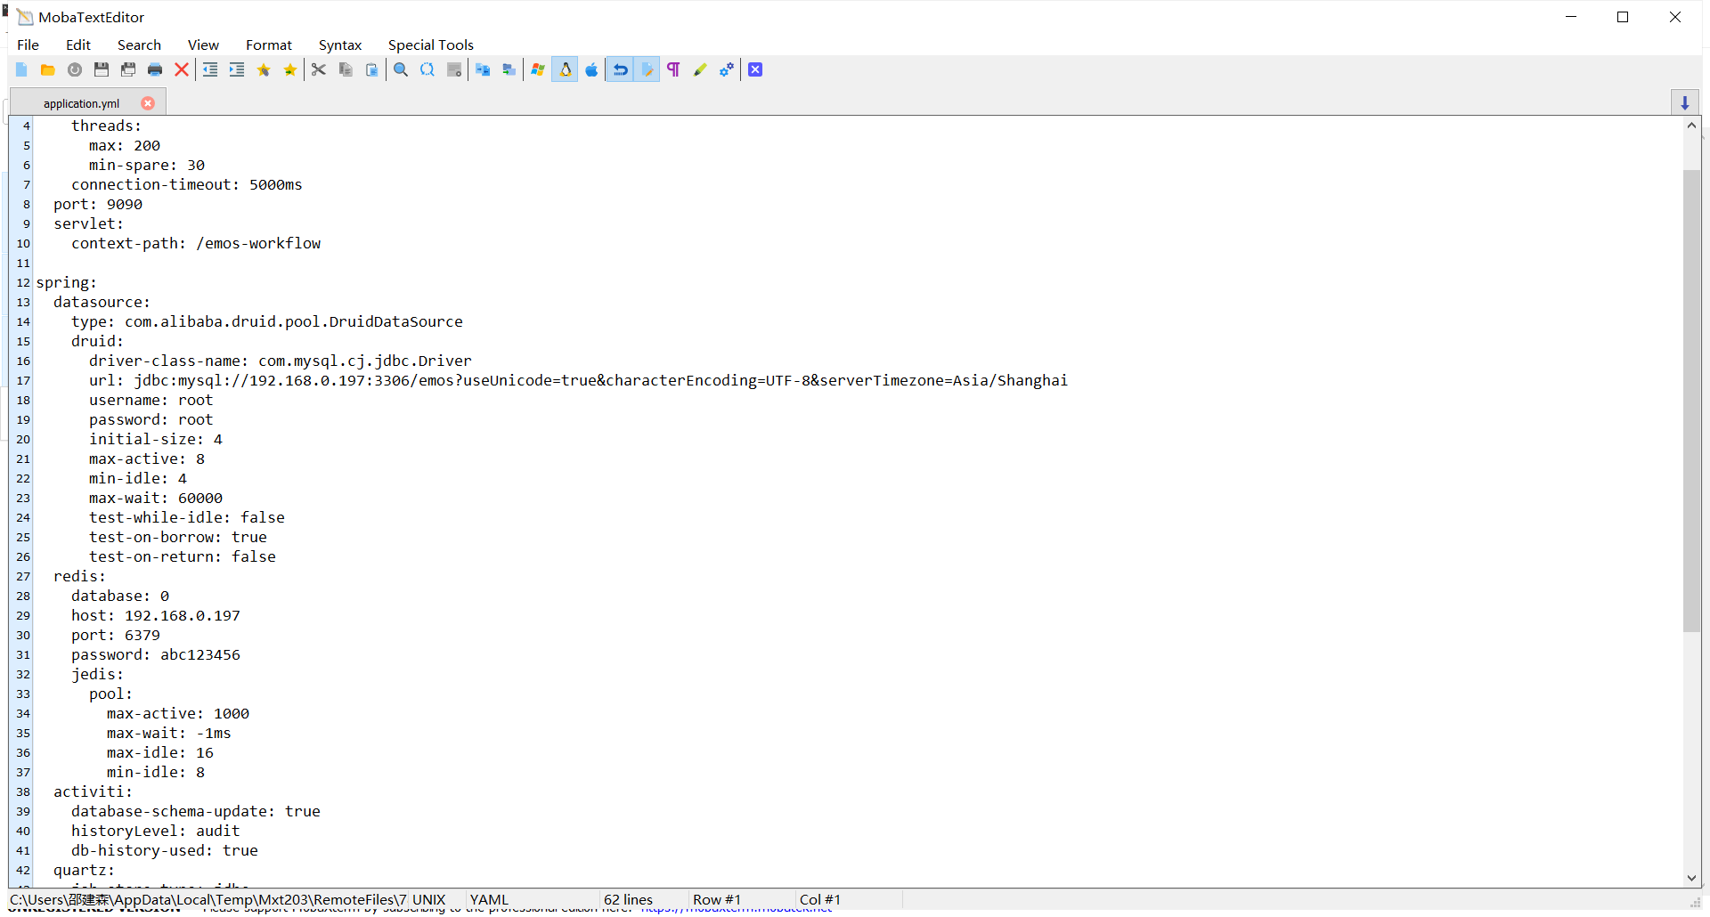Set Windows line-ending format icon
Viewport: 1710px width, 917px height.
(x=538, y=69)
